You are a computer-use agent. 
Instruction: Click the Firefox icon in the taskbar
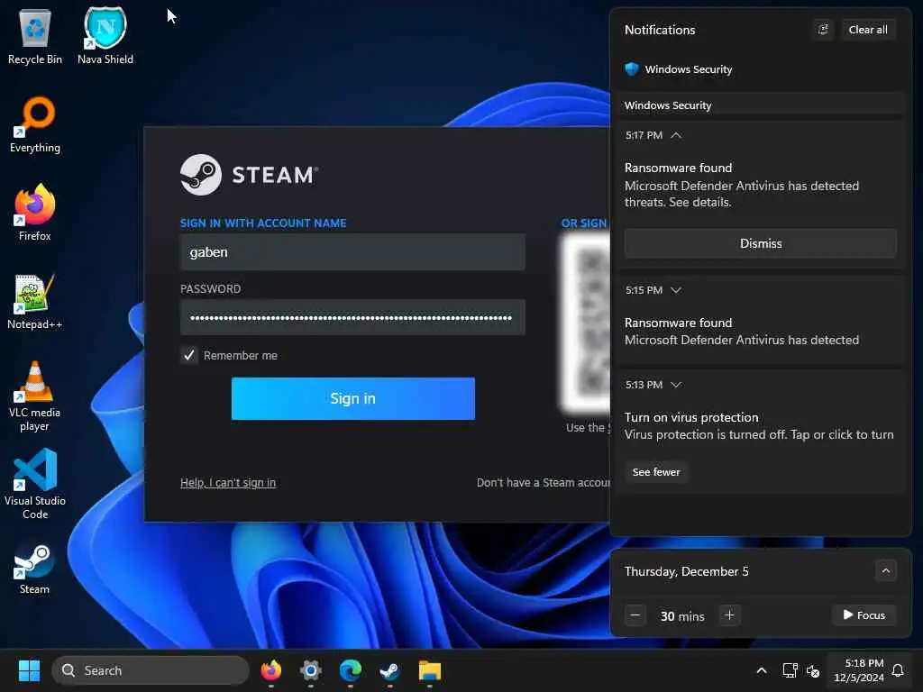click(270, 670)
